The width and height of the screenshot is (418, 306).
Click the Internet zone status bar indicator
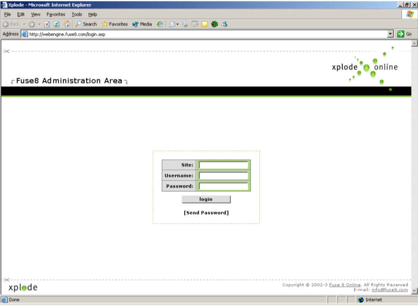click(x=370, y=300)
